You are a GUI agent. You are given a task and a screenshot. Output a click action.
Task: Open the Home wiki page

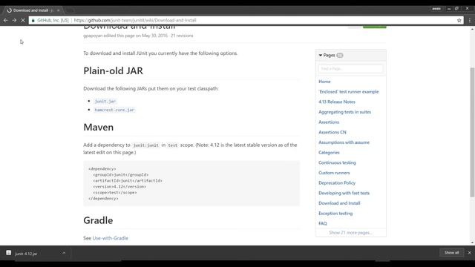tap(324, 82)
